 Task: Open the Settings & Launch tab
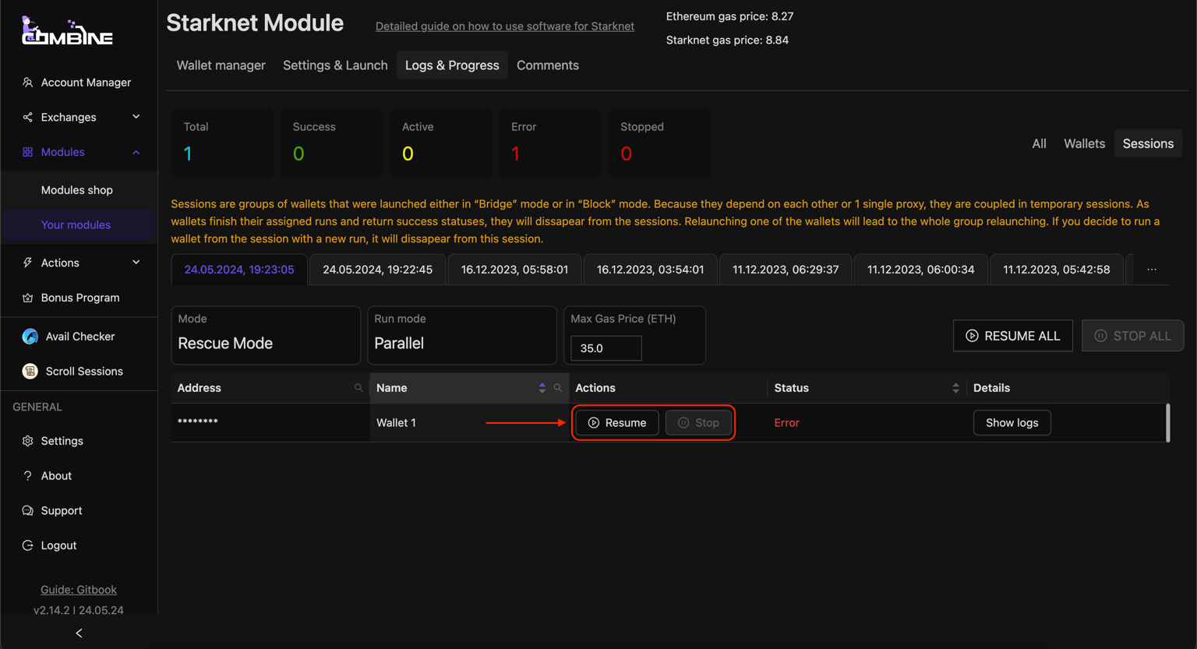click(x=335, y=65)
